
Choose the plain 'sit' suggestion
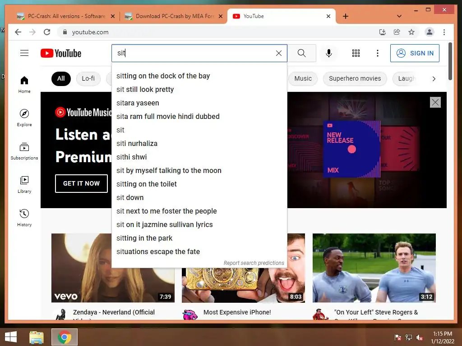199,130
